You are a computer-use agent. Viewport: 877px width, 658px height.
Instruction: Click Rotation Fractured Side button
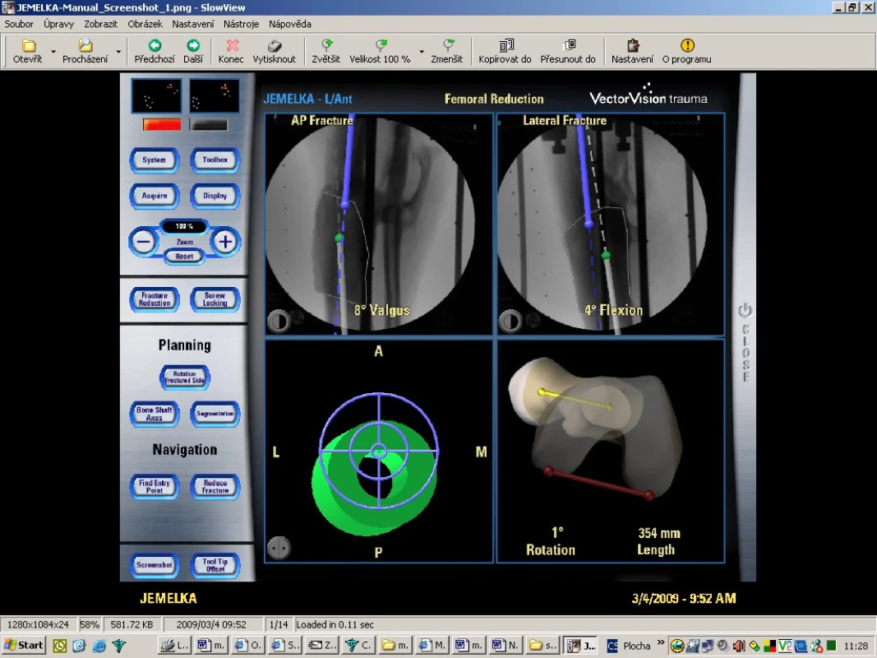point(185,378)
